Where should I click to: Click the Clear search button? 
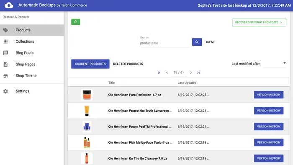(210, 42)
